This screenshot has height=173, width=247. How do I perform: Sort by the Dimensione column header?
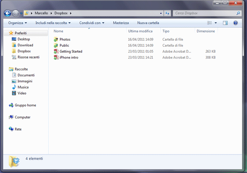206,31
